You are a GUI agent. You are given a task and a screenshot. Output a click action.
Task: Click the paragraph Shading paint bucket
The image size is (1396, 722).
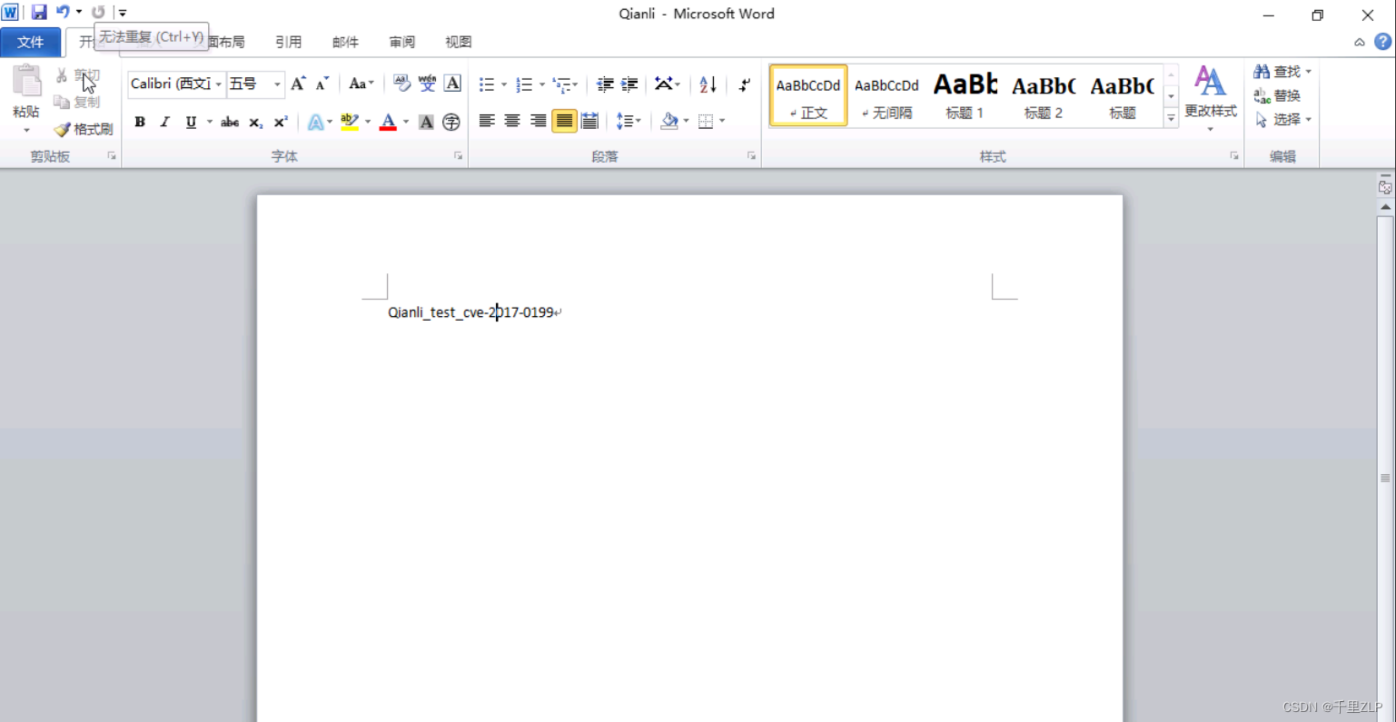(x=669, y=121)
